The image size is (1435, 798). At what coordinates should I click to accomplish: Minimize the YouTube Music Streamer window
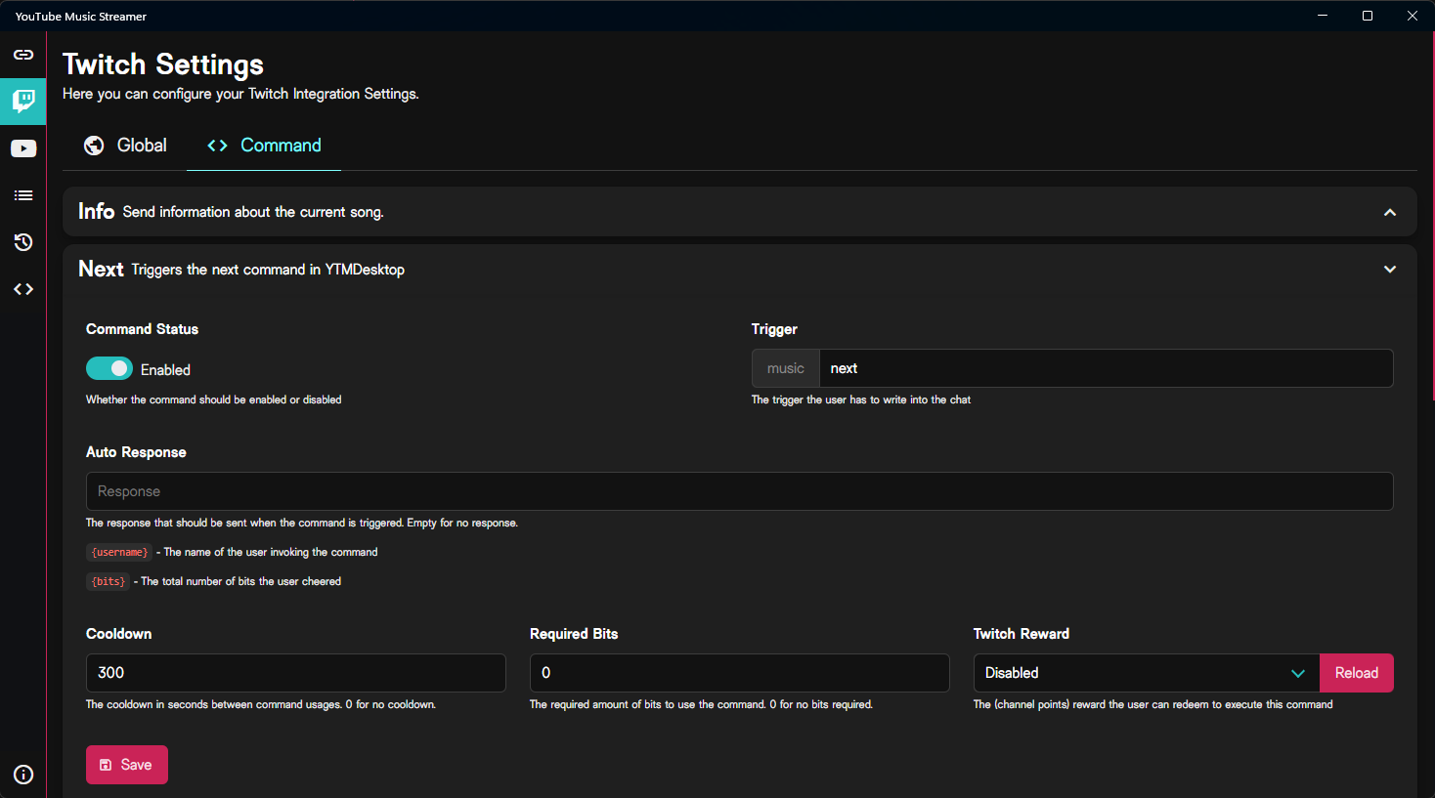(x=1323, y=16)
